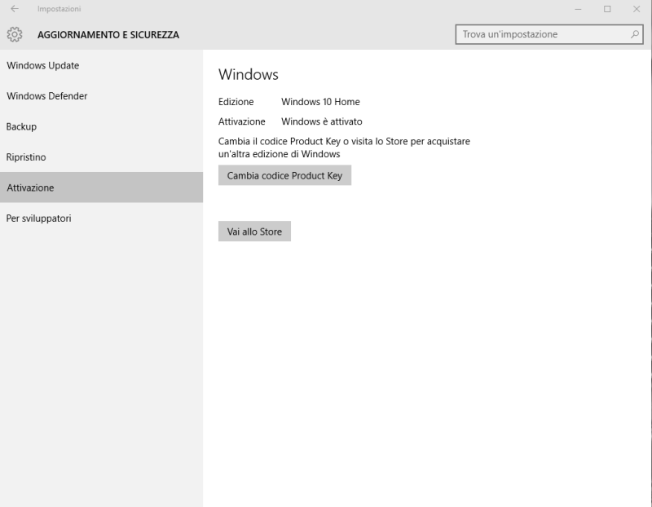Click the Vai allo Store button
652x507 pixels.
(x=254, y=231)
